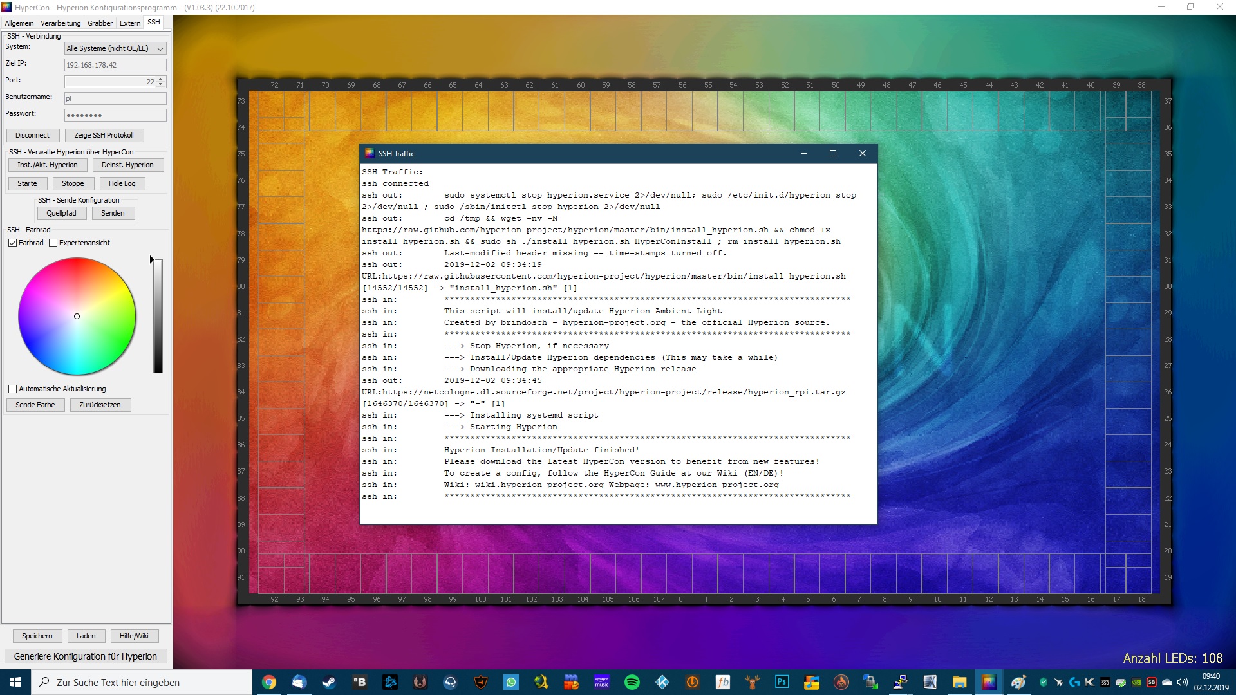Click the Stoppe button
The width and height of the screenshot is (1236, 695).
73,183
